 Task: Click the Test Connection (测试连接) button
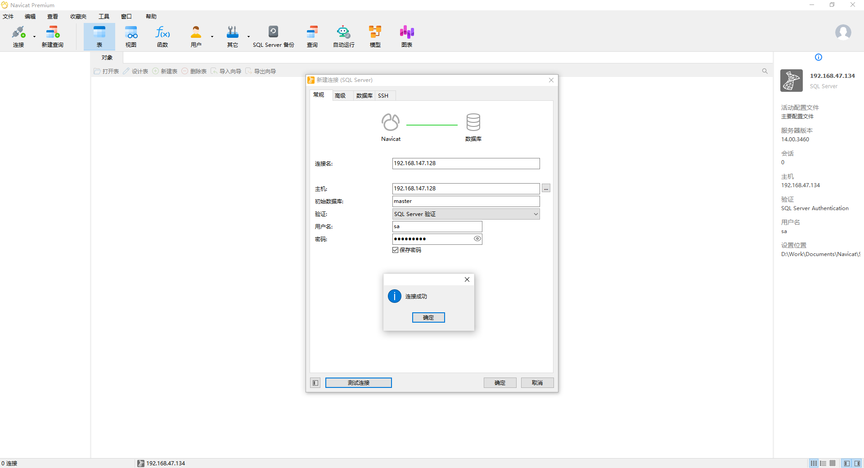[359, 383]
